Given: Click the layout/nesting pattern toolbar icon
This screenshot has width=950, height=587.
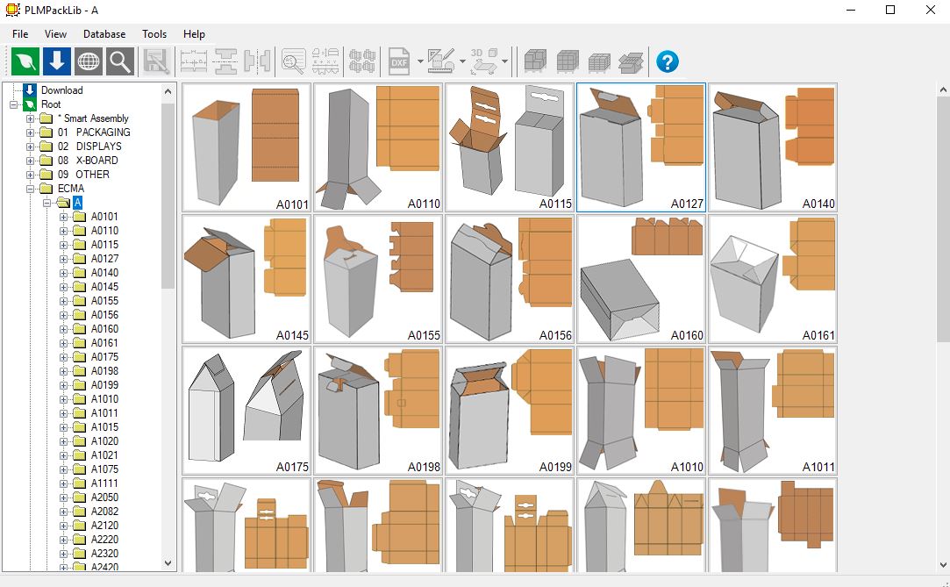Looking at the screenshot, I should tap(362, 61).
